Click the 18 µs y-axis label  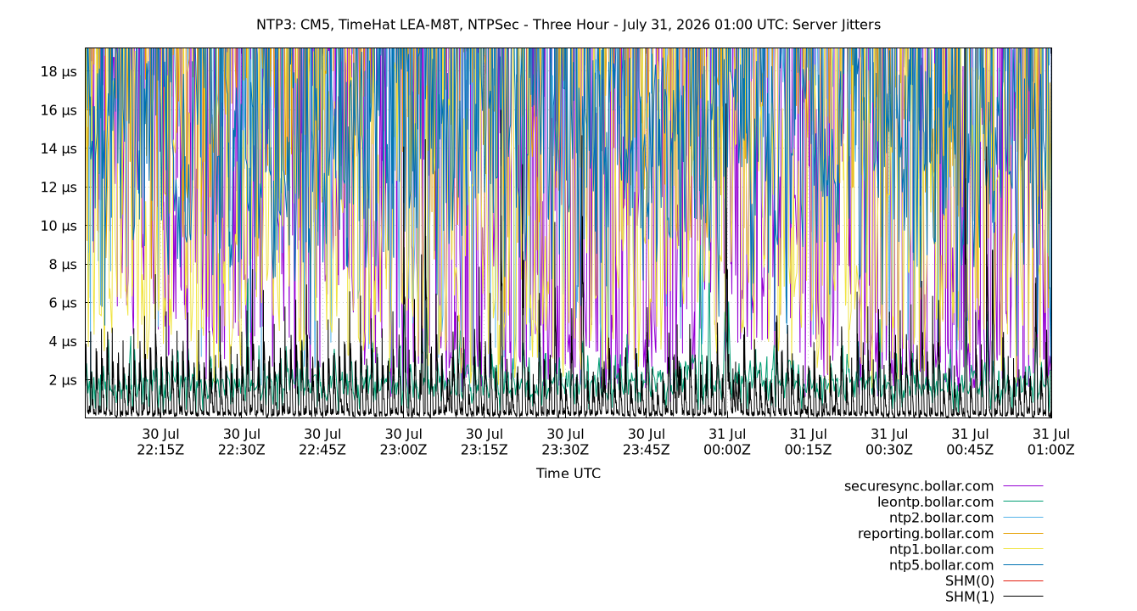(59, 72)
